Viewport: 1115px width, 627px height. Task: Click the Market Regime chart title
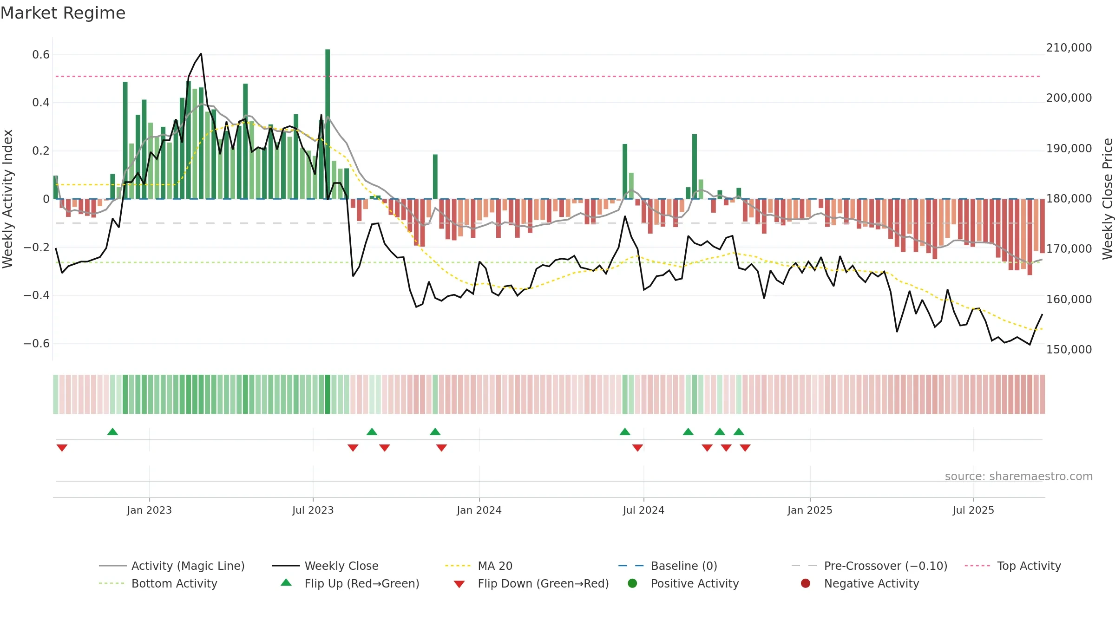point(63,13)
